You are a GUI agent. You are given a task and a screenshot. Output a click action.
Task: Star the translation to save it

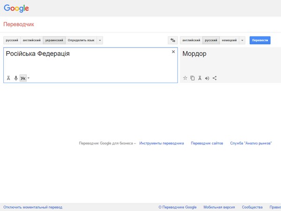point(185,78)
